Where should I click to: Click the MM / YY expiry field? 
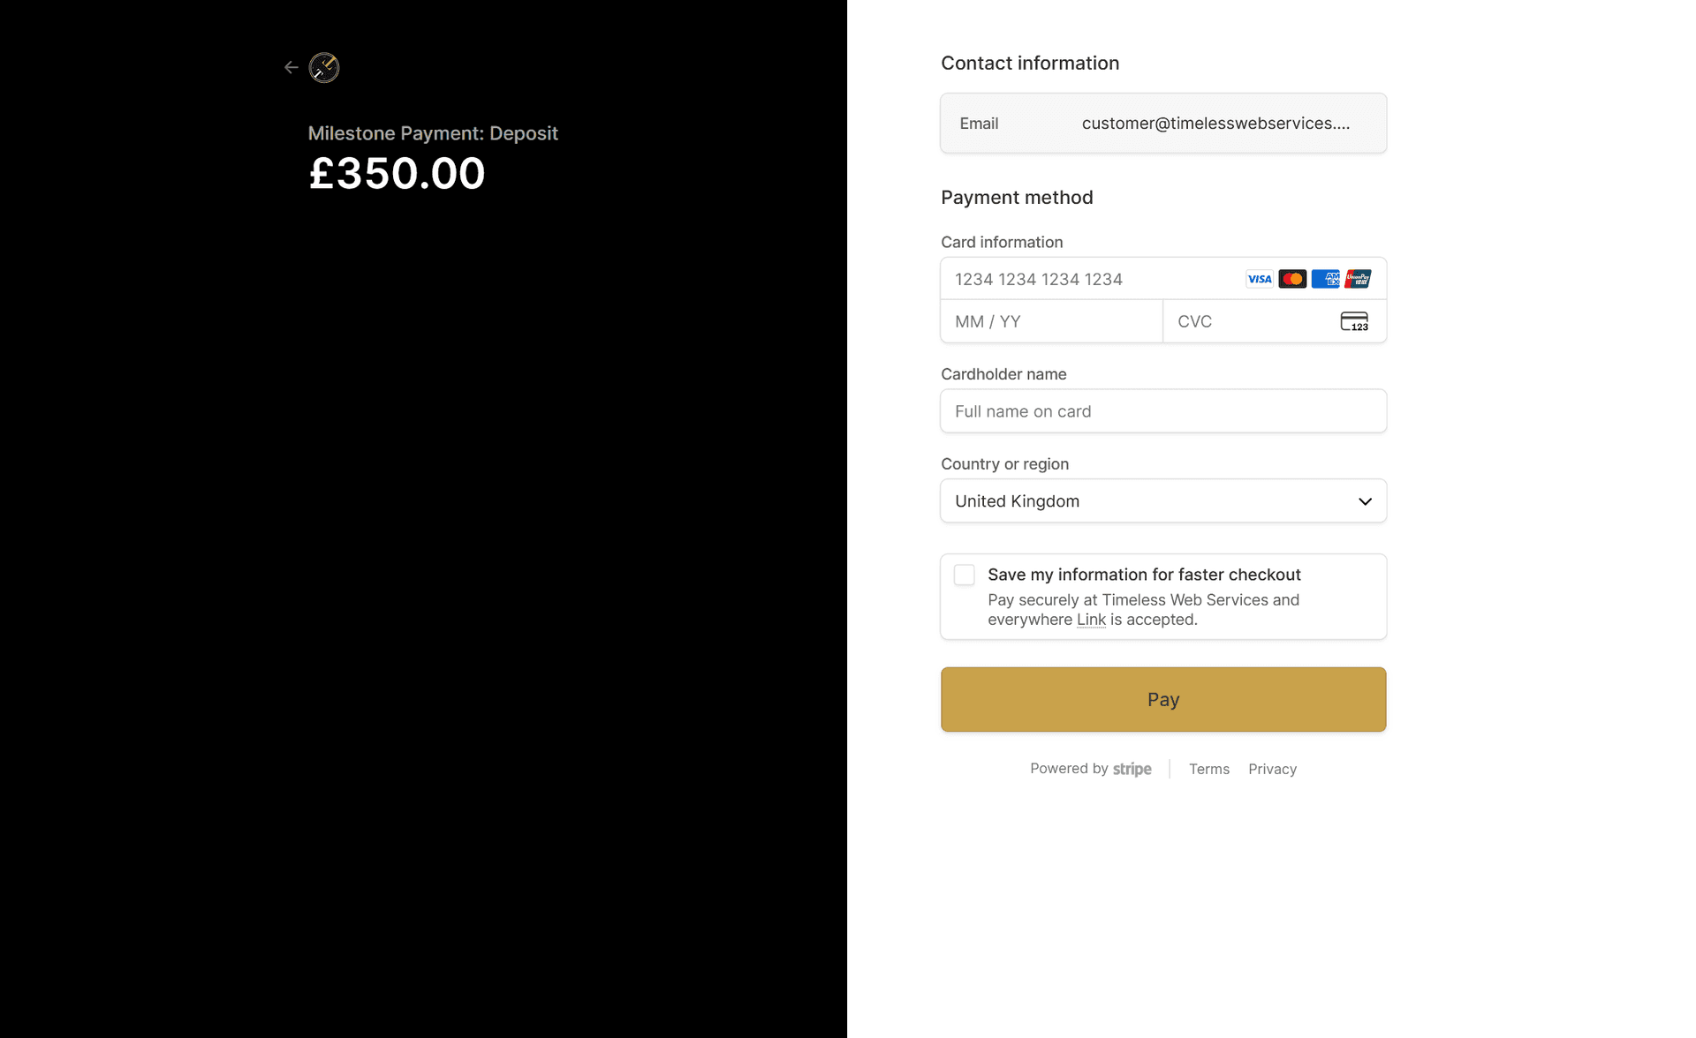(1050, 321)
